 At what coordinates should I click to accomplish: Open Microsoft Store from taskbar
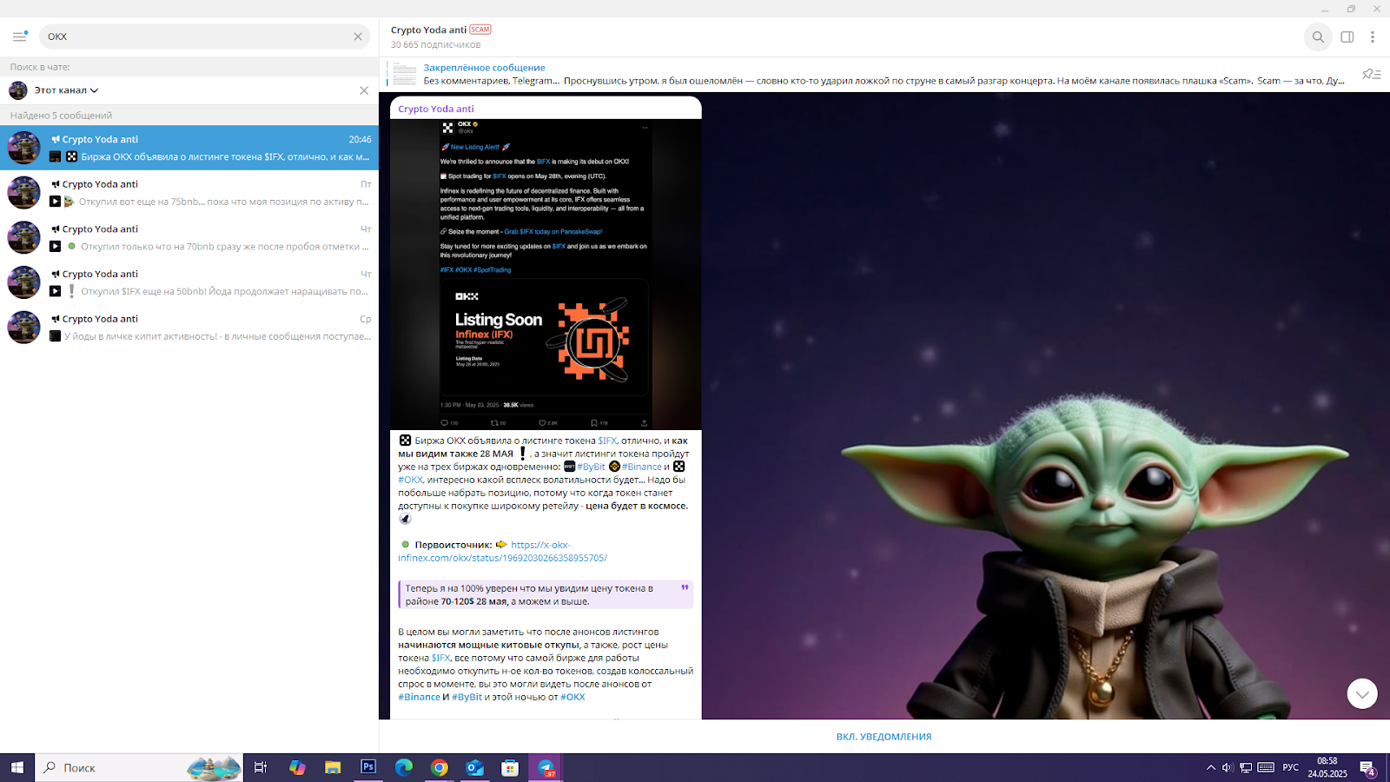[x=510, y=768]
